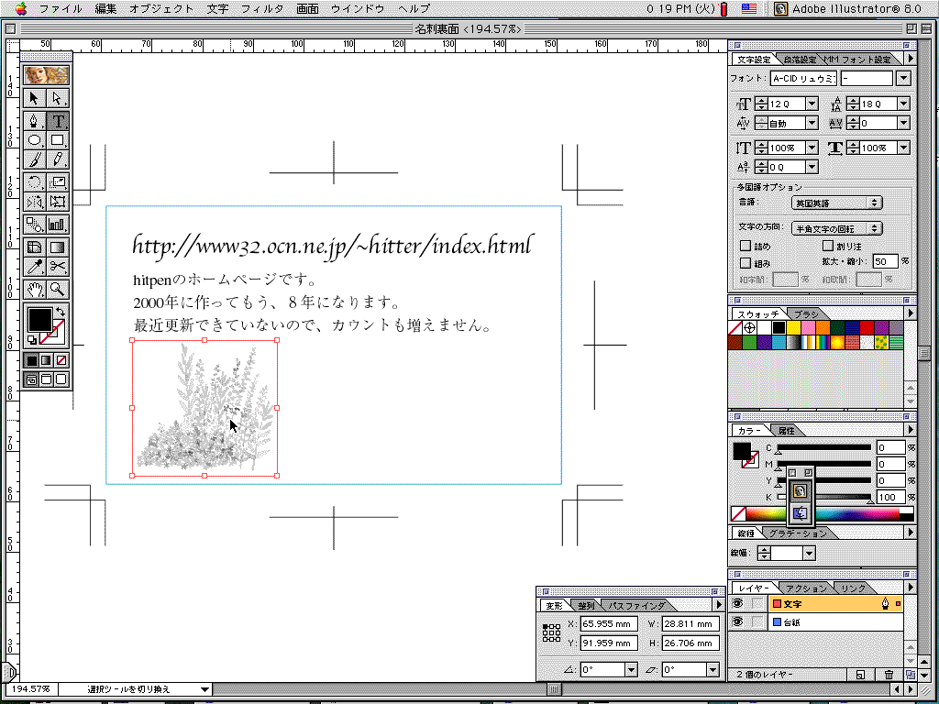The width and height of the screenshot is (939, 704).
Task: Toggle lock box for 文字 layer
Action: click(x=757, y=604)
